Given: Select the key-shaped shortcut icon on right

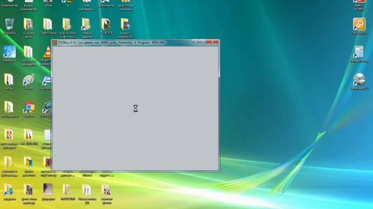Looking at the screenshot, I should pos(359,24).
